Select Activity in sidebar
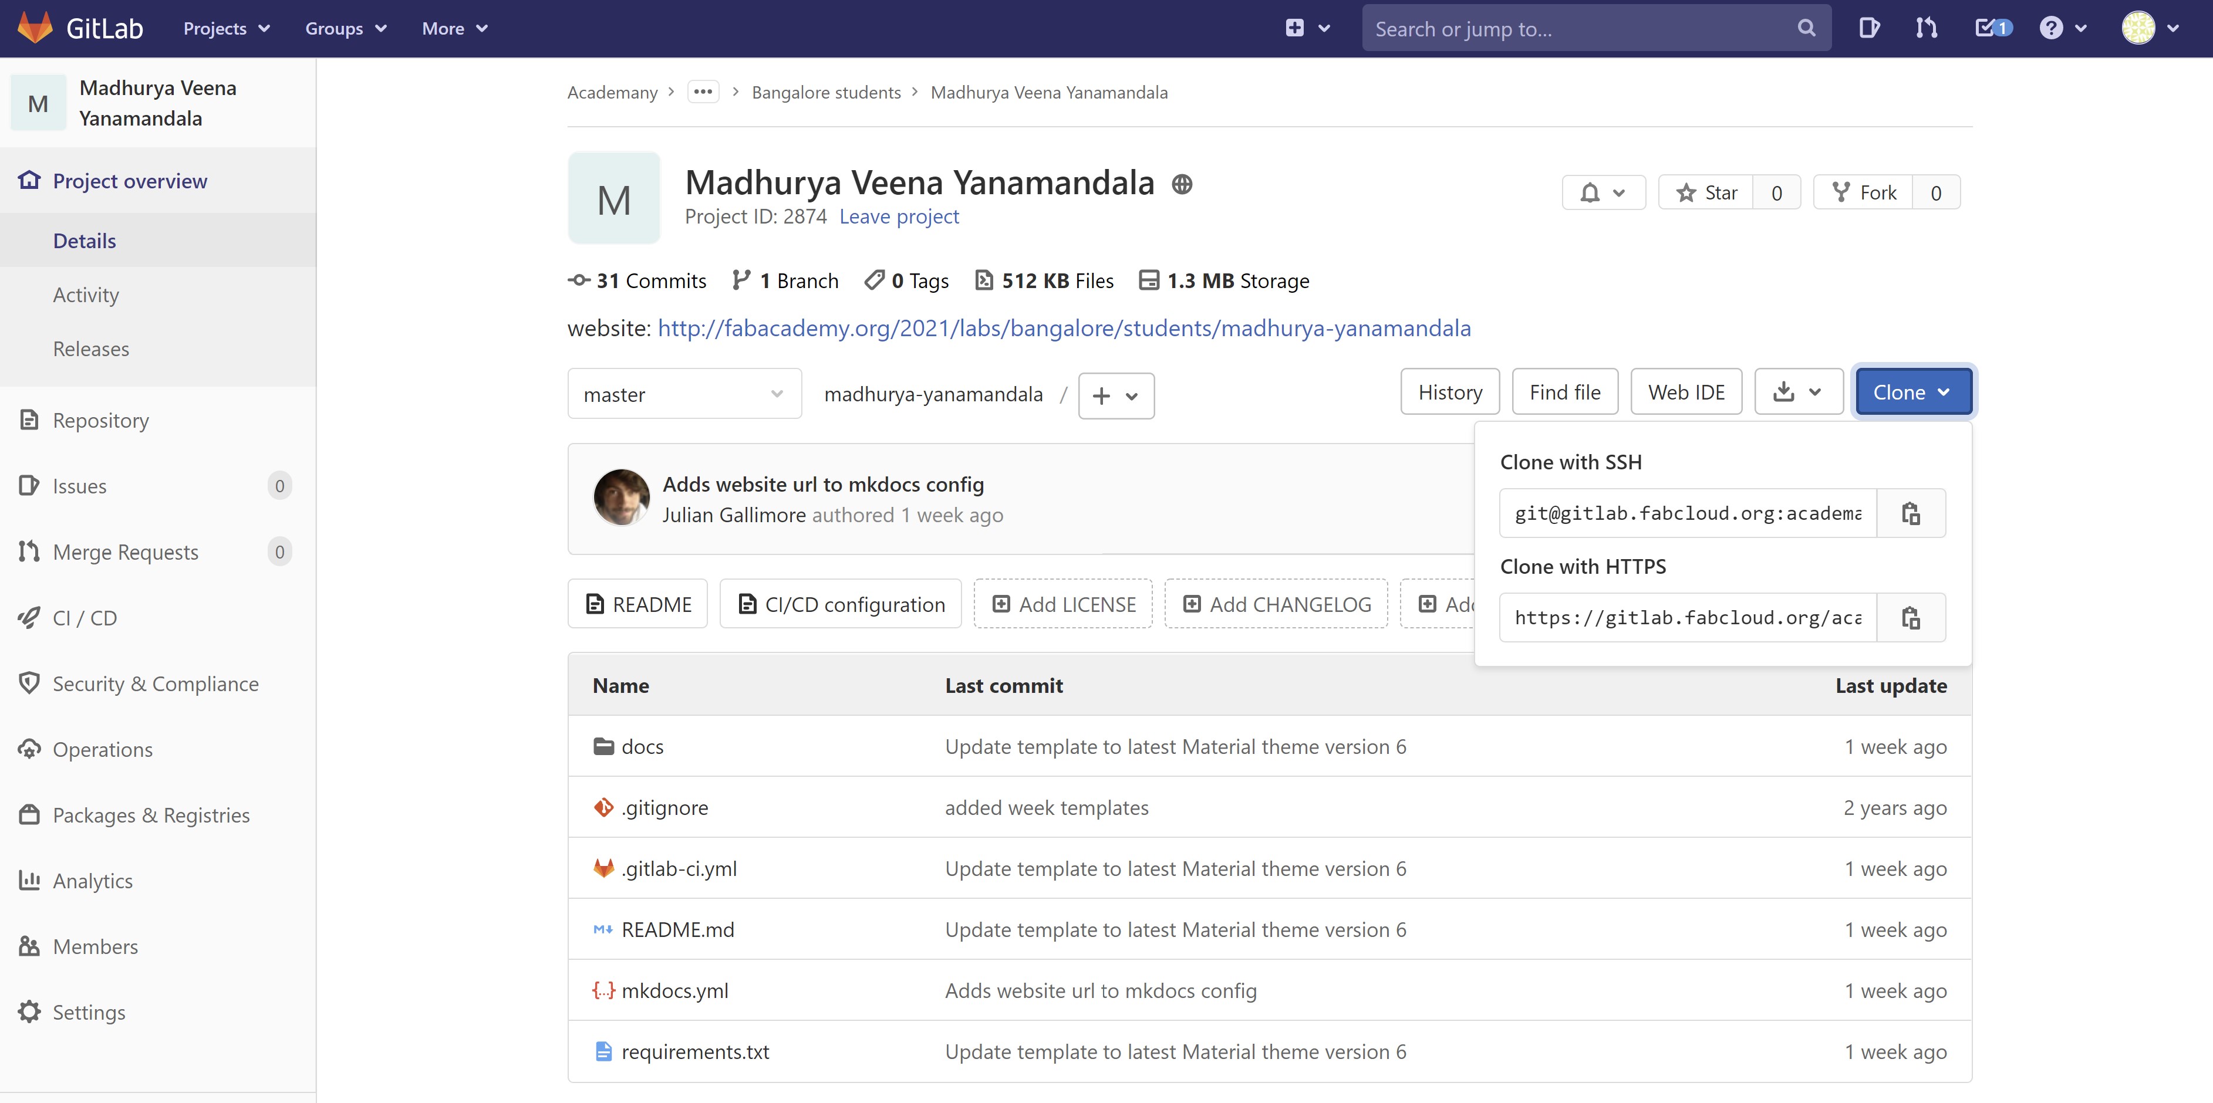The height and width of the screenshot is (1103, 2213). click(x=158, y=295)
